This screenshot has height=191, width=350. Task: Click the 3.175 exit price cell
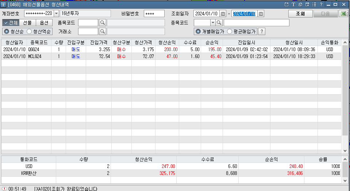143,49
